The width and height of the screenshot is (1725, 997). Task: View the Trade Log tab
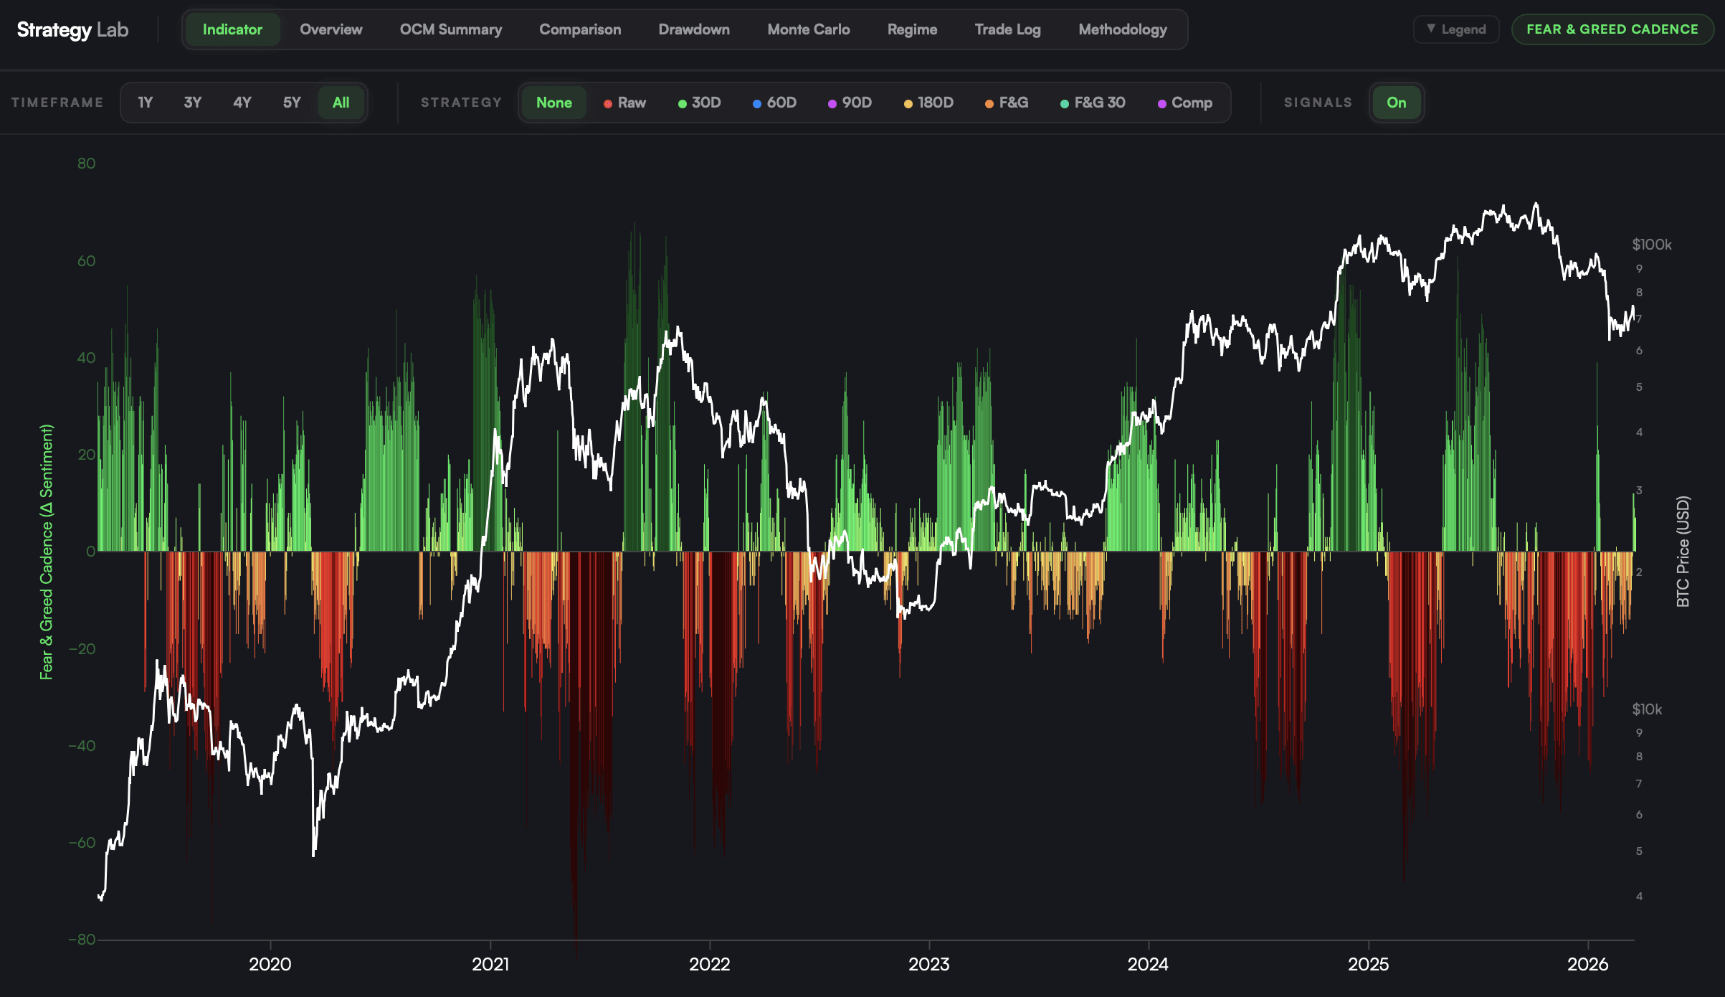tap(1007, 29)
